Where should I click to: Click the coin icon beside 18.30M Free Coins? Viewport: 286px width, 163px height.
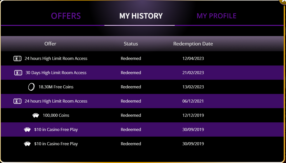click(31, 87)
